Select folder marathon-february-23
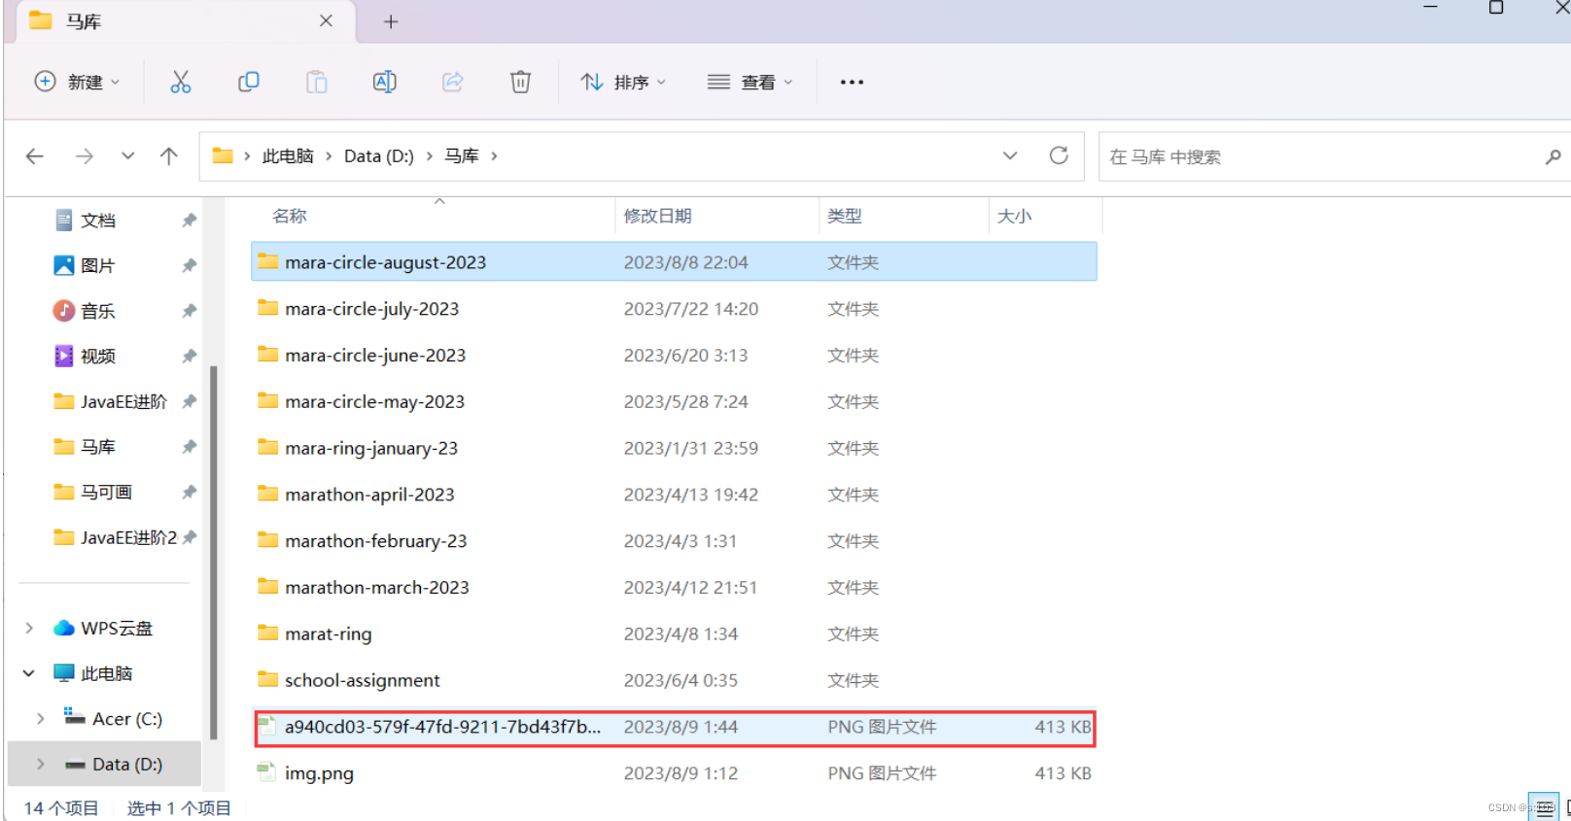 pyautogui.click(x=674, y=541)
